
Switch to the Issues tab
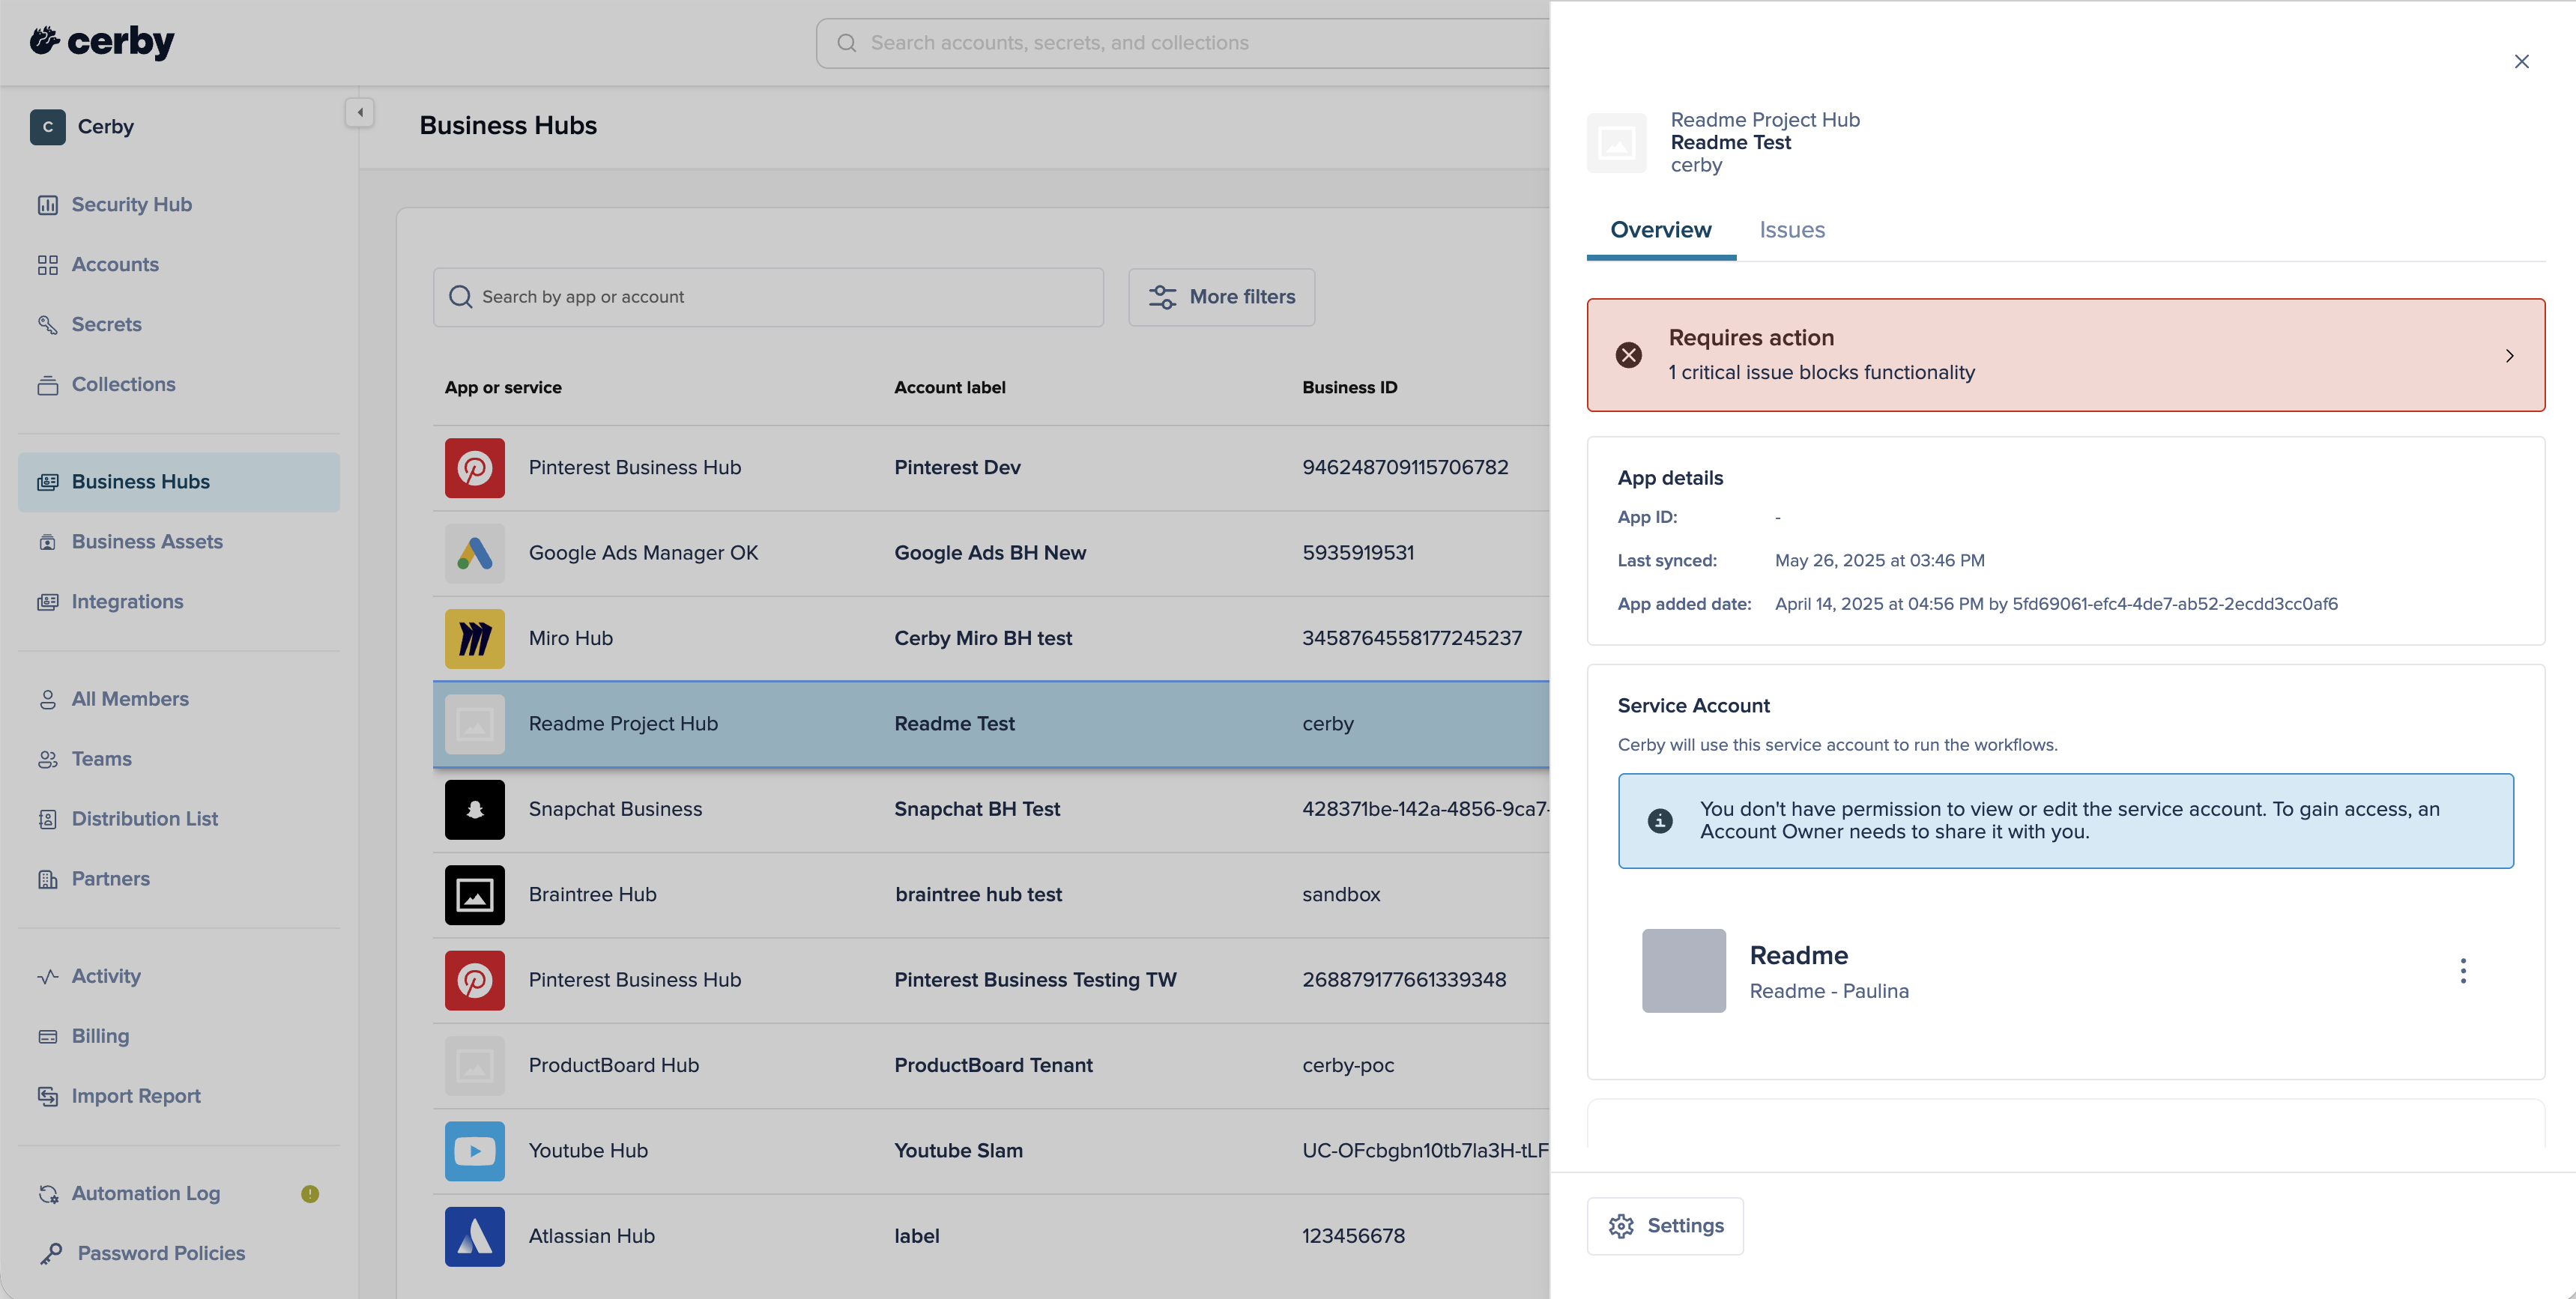1792,230
